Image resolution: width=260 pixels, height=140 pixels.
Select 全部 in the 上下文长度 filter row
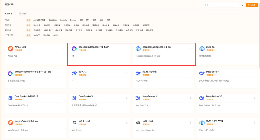pyautogui.click(x=28, y=35)
